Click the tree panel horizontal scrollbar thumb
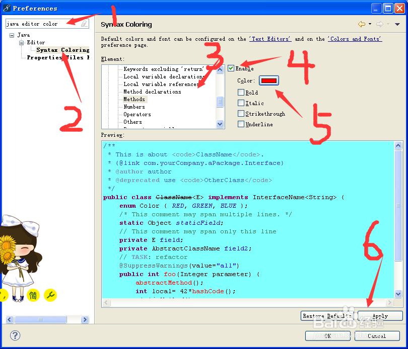This screenshot has width=408, height=349. click(40, 319)
